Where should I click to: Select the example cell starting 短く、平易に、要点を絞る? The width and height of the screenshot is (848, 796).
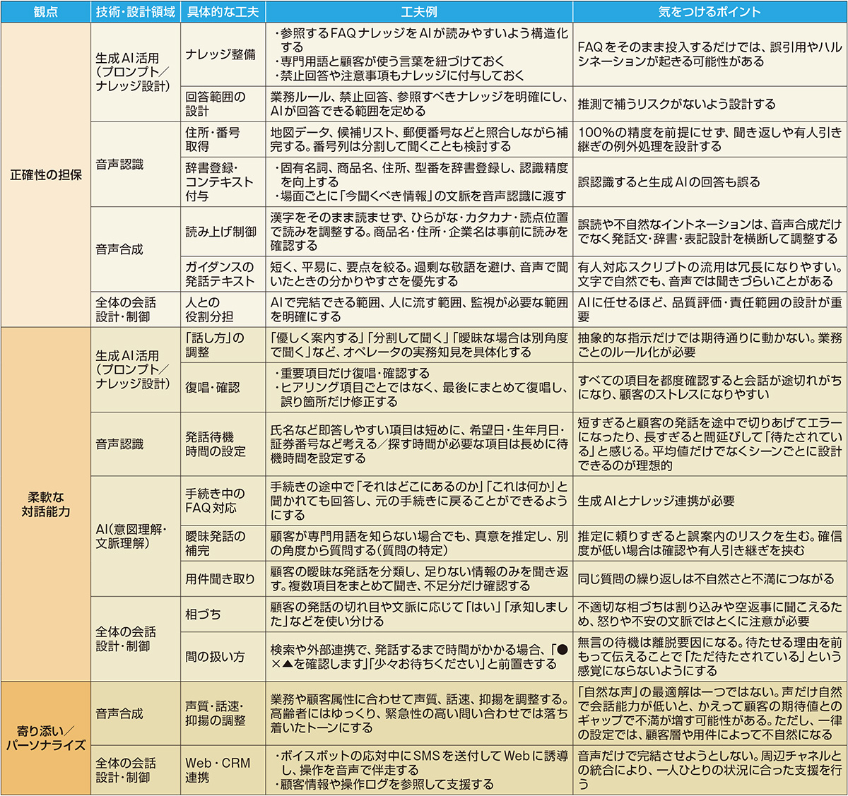point(419,273)
